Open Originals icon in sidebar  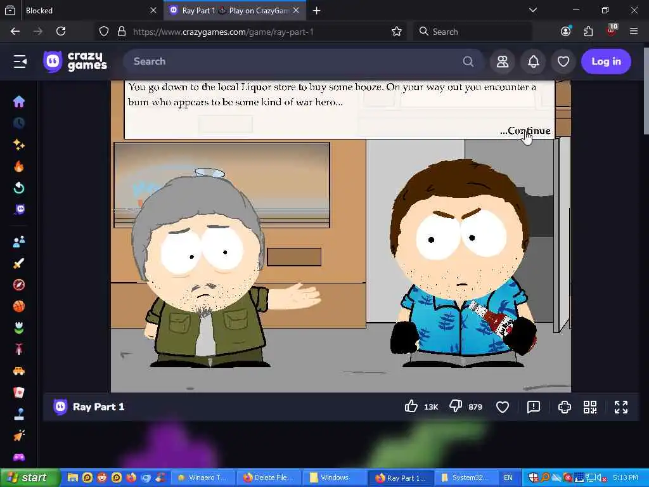pyautogui.click(x=20, y=209)
